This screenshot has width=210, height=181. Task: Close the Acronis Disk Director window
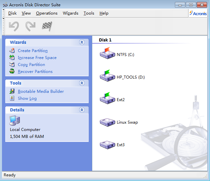202,5
